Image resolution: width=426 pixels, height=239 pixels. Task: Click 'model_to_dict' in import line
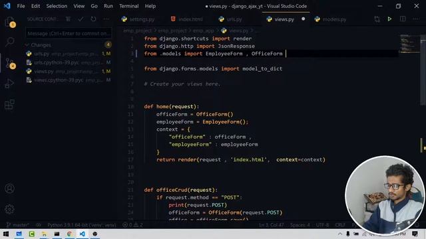[262, 69]
